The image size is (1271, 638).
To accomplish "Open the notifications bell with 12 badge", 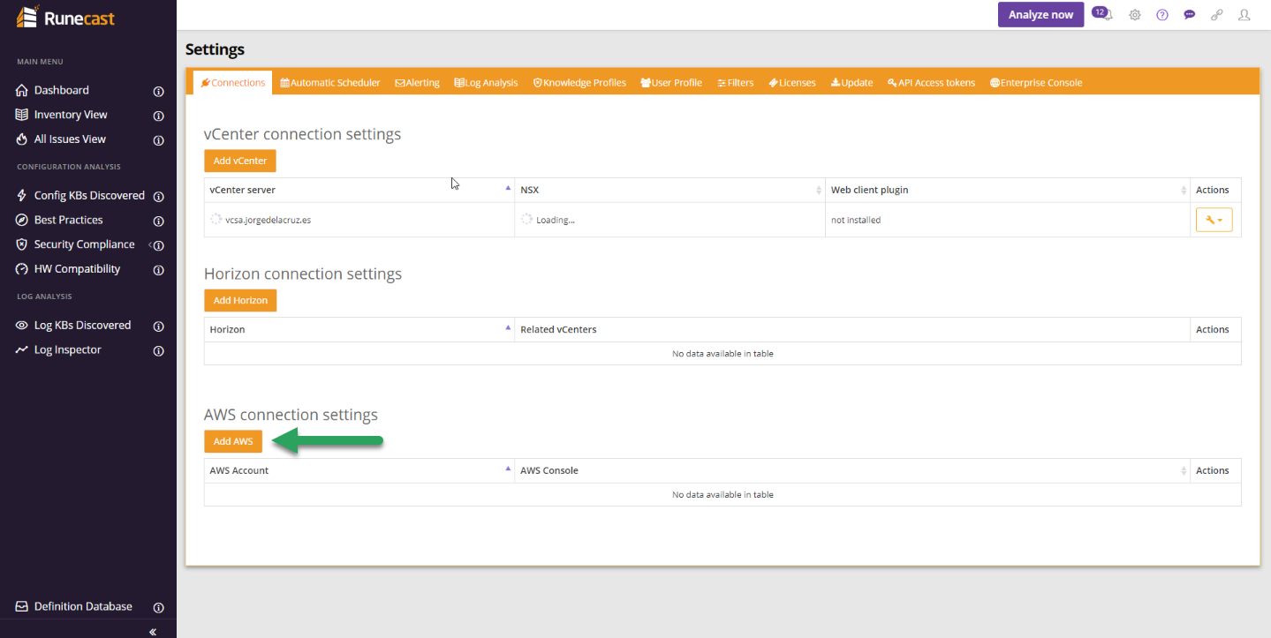I will (x=1102, y=14).
